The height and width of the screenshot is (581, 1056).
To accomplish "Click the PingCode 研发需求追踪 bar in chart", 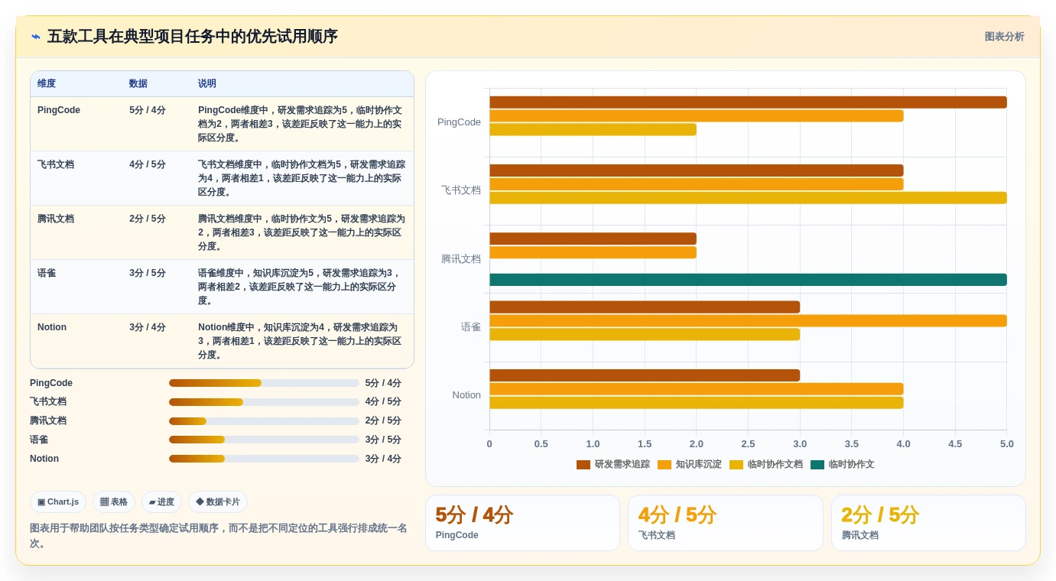I will click(x=748, y=102).
